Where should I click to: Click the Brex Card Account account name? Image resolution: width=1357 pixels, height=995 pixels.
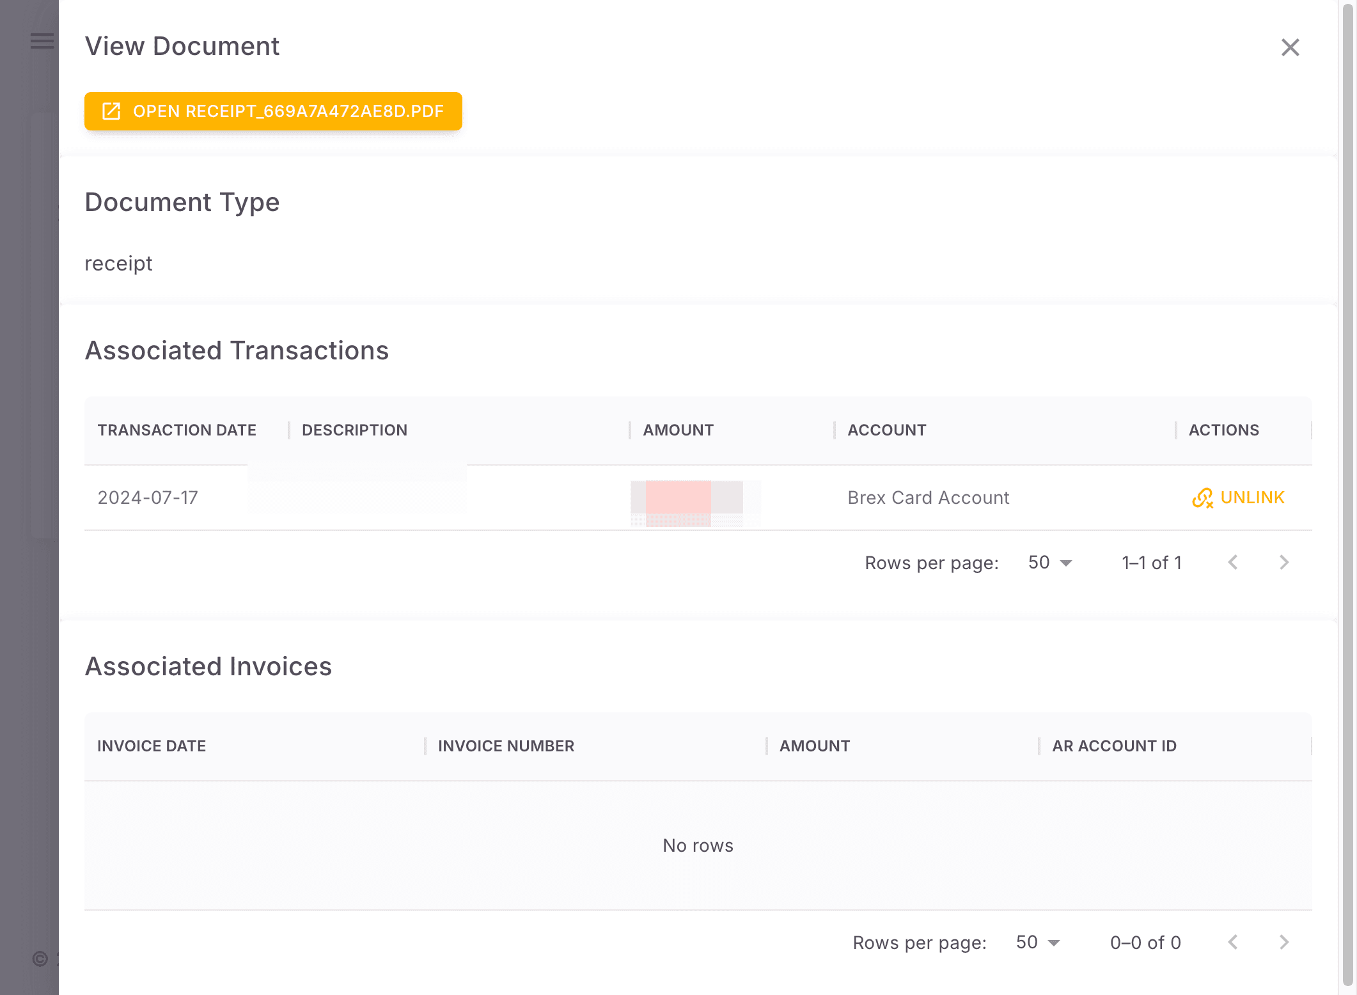click(929, 497)
